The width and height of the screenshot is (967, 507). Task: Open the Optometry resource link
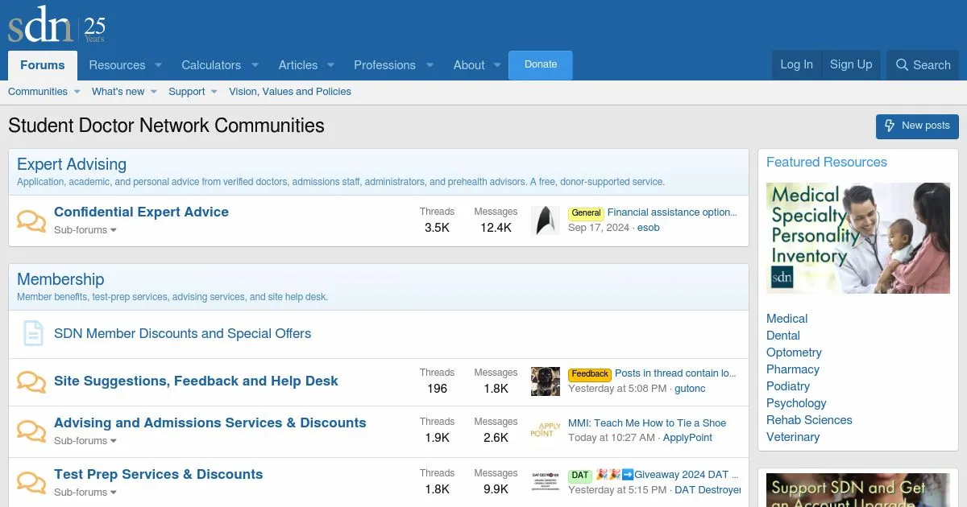[794, 352]
